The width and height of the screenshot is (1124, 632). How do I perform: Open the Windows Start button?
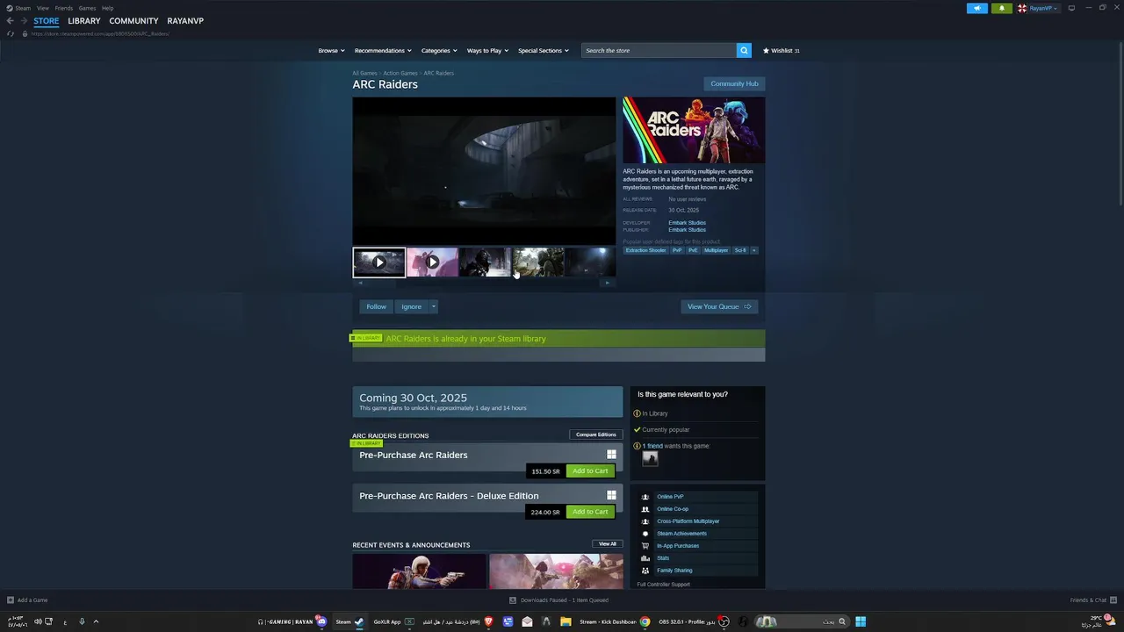(861, 621)
